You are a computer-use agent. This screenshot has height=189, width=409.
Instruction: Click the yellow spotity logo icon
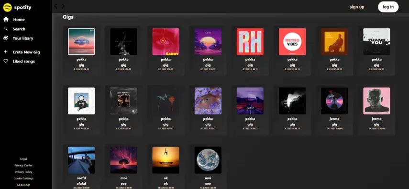point(7,7)
